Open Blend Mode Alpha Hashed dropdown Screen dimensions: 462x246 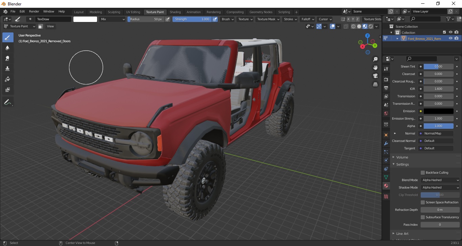click(440, 180)
